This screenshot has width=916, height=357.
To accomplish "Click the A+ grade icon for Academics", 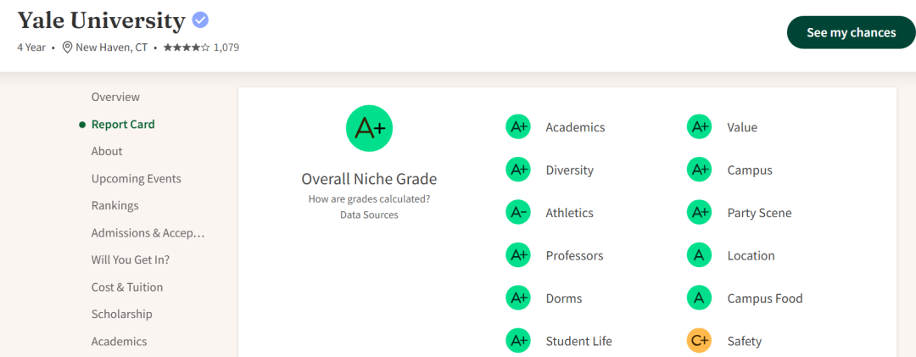I will tap(518, 127).
